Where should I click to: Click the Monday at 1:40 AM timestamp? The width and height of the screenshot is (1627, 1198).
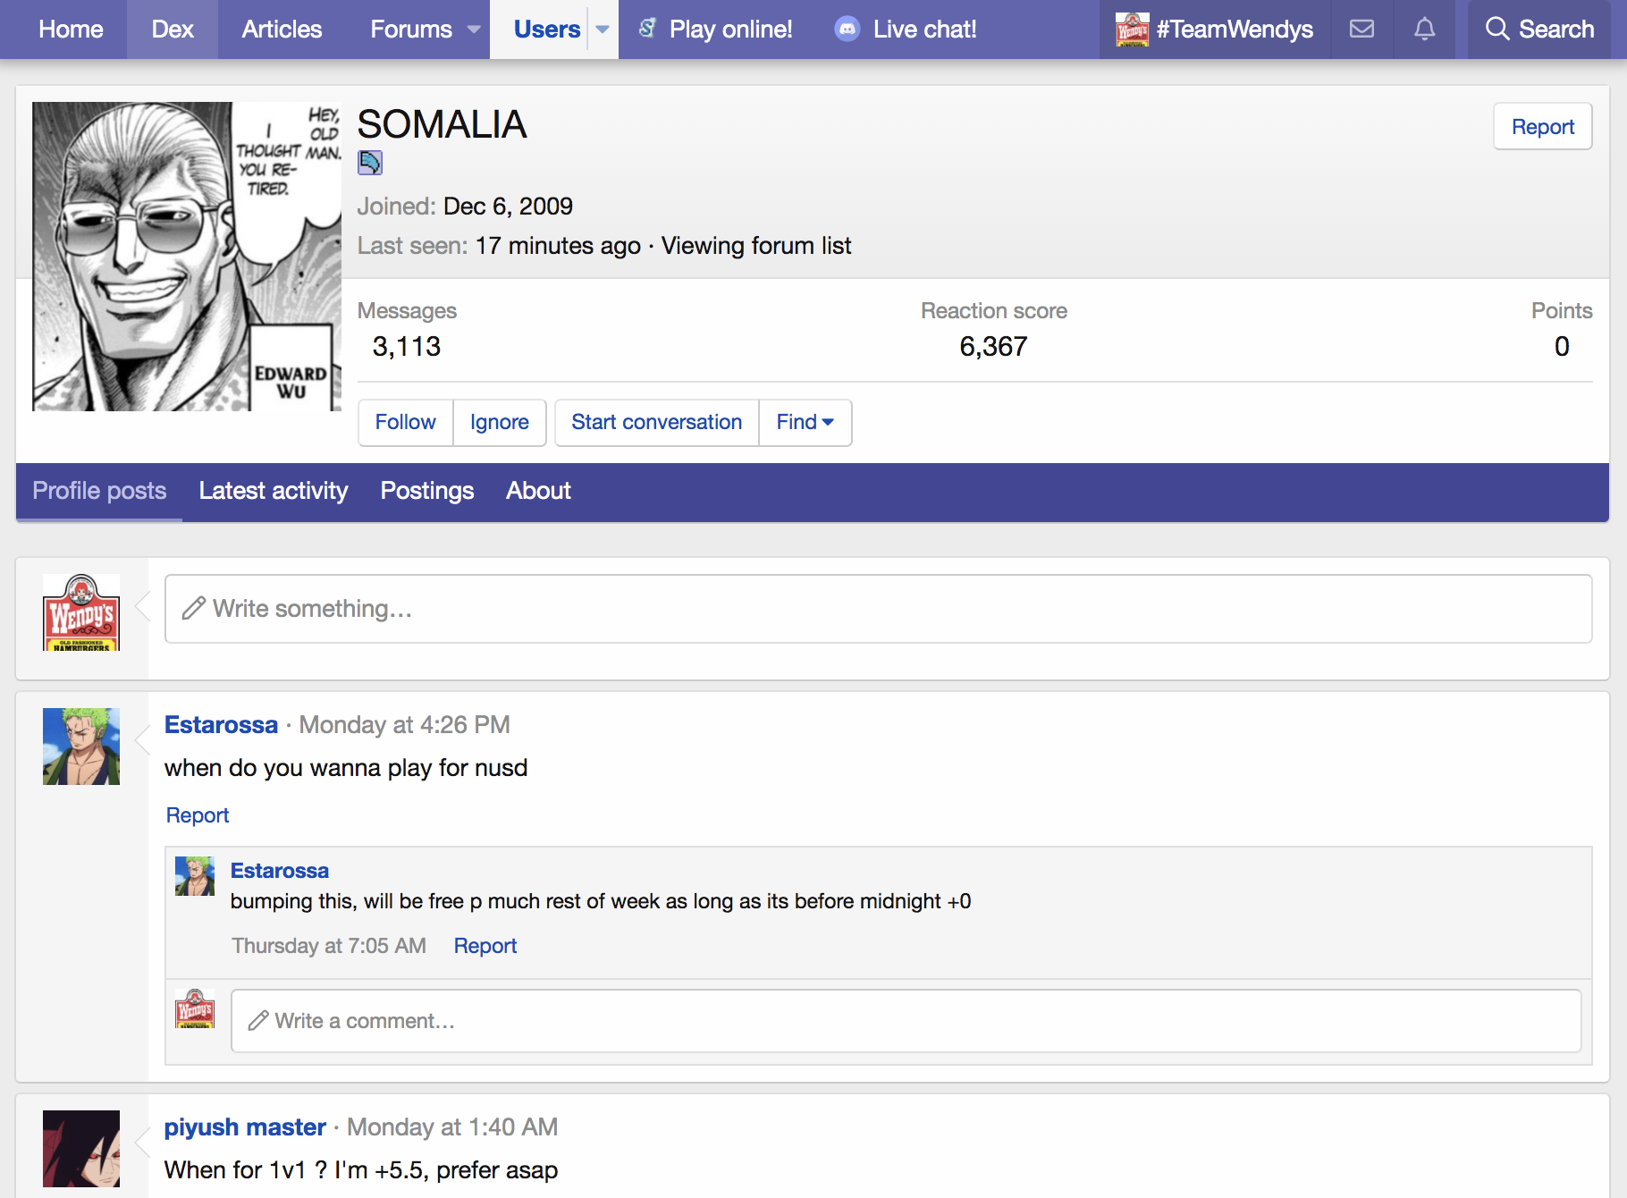(x=452, y=1127)
